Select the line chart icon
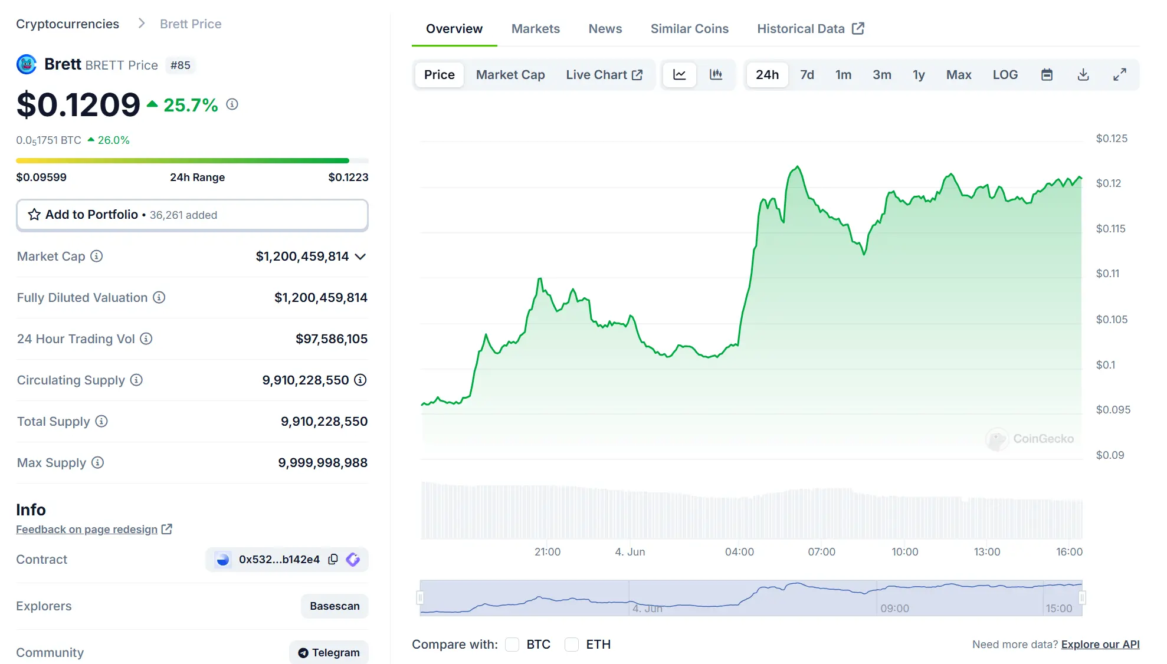 pyautogui.click(x=680, y=74)
